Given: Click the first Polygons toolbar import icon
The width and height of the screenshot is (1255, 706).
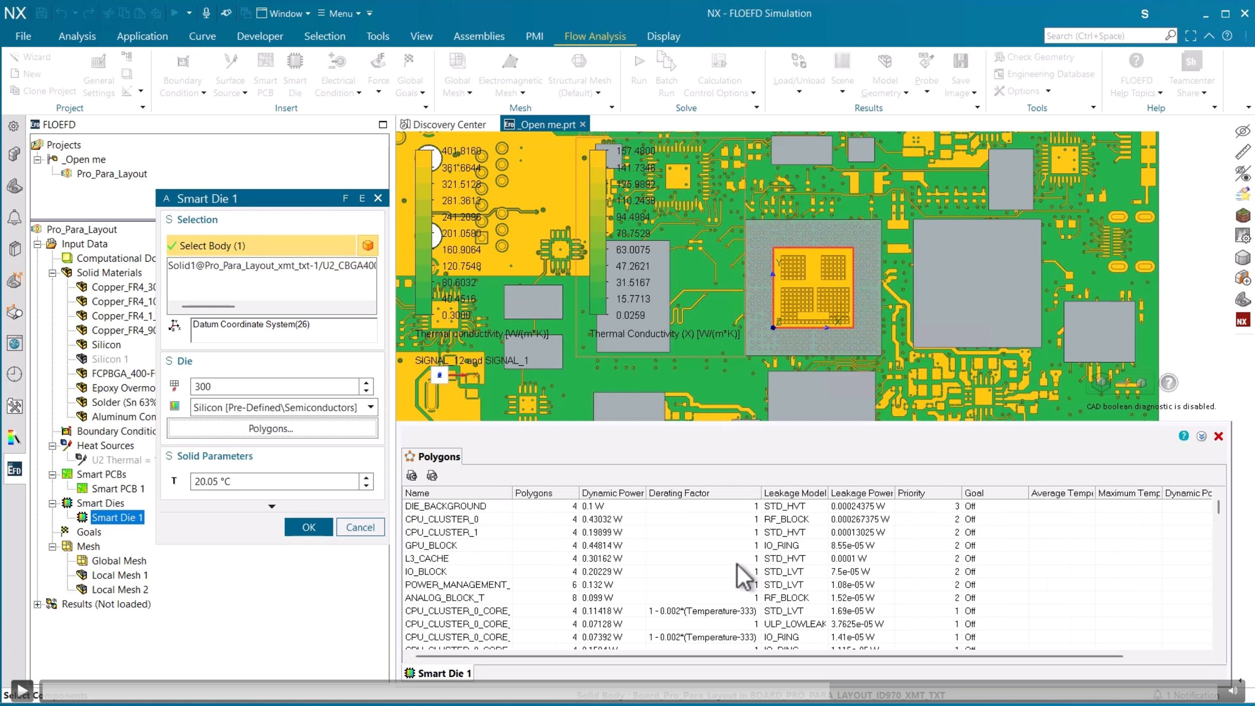Looking at the screenshot, I should point(412,475).
